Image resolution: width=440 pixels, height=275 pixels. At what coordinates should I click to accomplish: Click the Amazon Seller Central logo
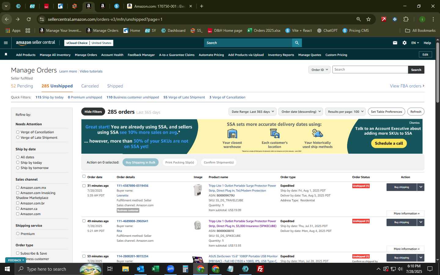(35, 43)
